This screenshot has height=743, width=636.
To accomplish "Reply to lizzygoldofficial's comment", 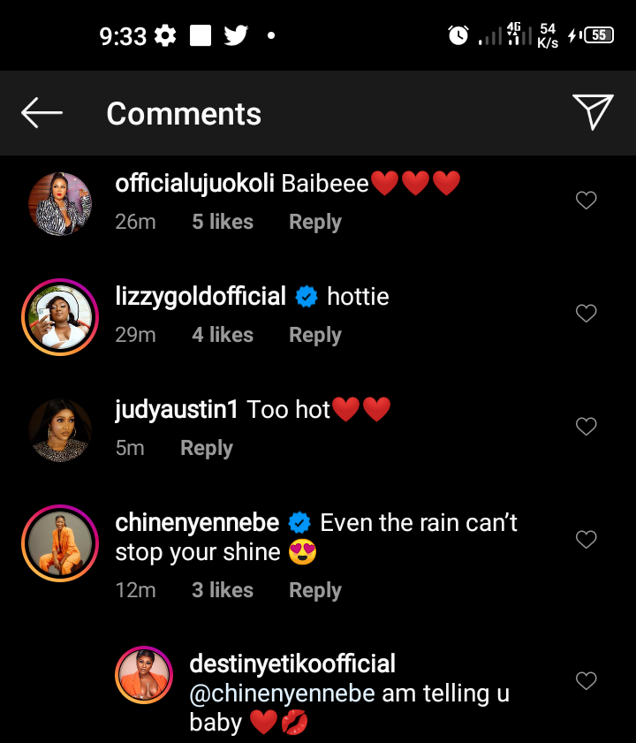I will (x=314, y=335).
